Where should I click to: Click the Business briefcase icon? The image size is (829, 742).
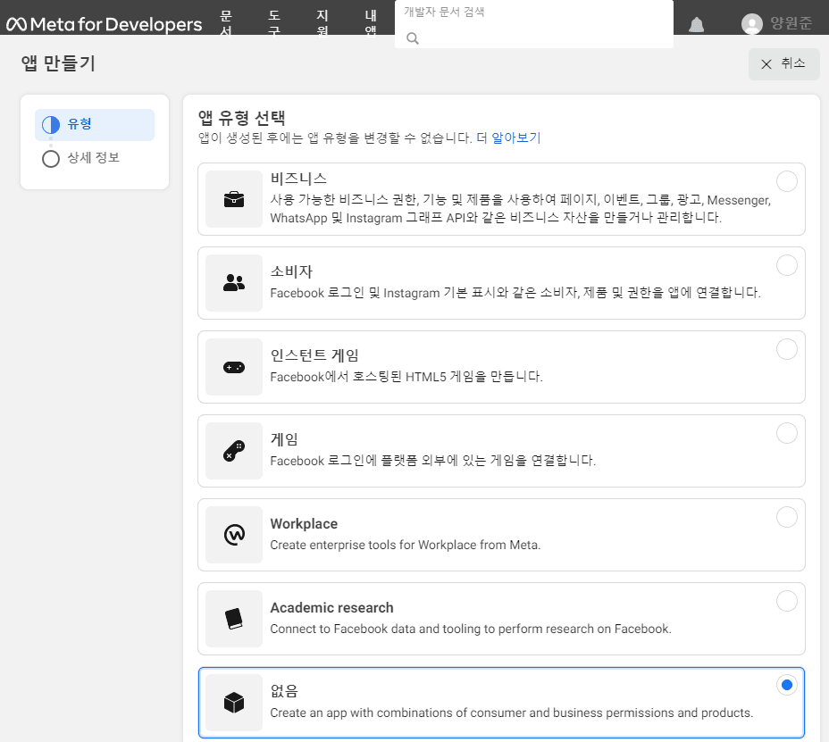[x=234, y=199]
